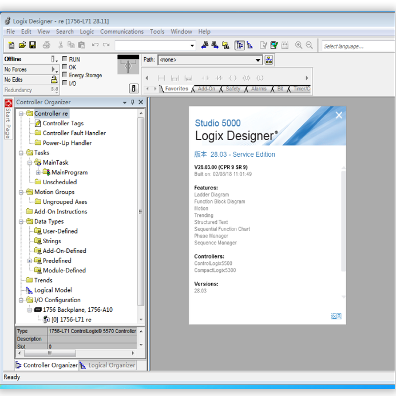Insert an Examine Off contact instruction
This screenshot has height=396, width=396.
[219, 78]
